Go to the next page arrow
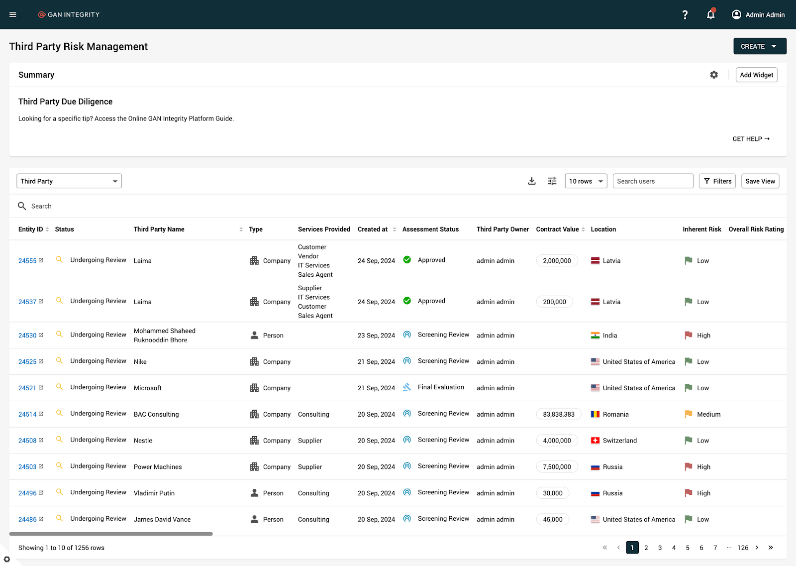796x566 pixels. pos(757,548)
